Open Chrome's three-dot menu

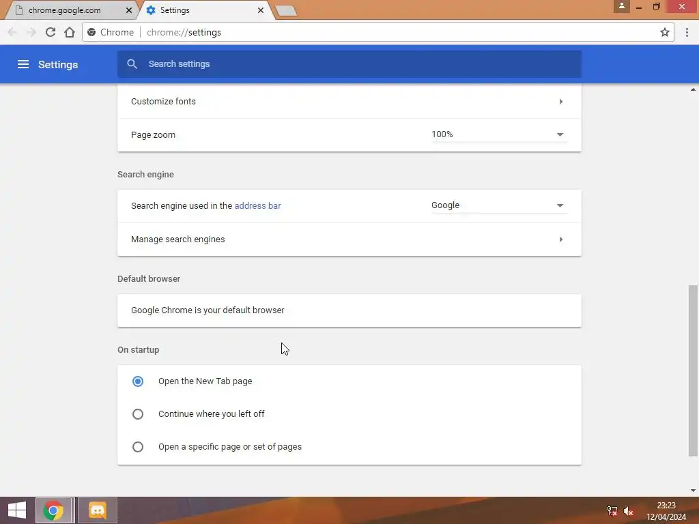687,32
